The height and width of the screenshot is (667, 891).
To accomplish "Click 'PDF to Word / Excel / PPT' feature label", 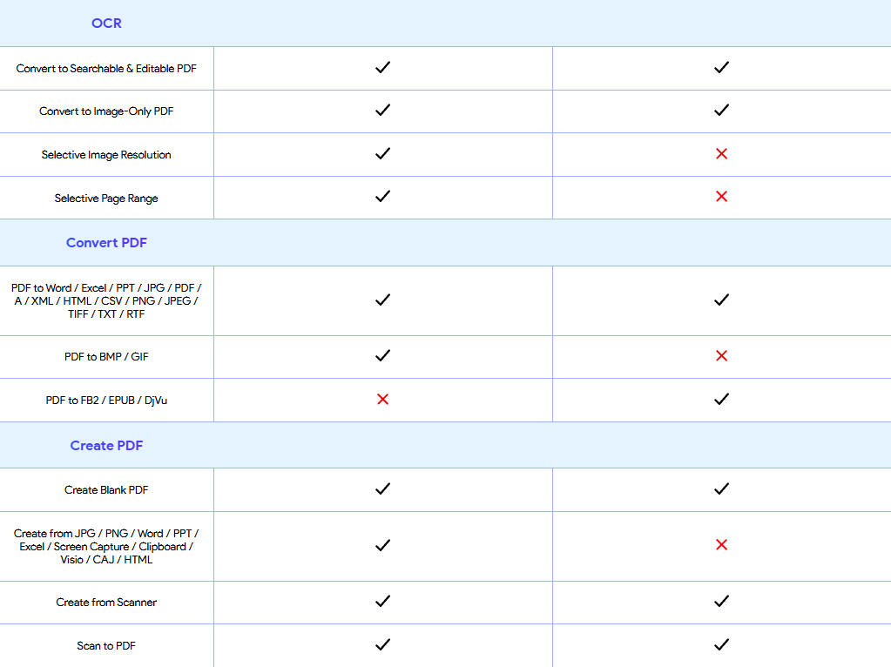I will (x=106, y=301).
